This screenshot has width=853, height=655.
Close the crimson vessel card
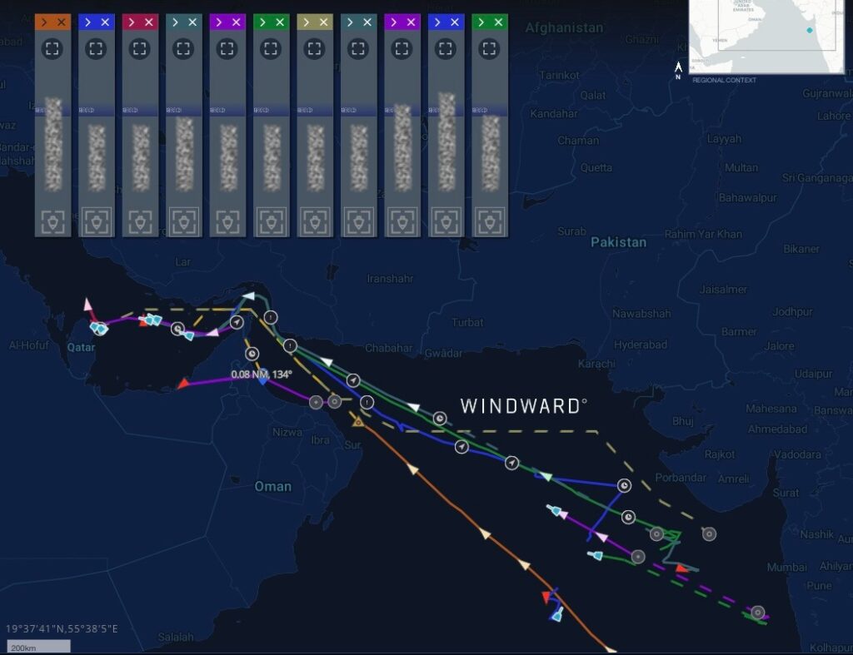point(148,22)
